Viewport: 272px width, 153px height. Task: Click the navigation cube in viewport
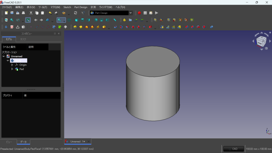point(261,41)
